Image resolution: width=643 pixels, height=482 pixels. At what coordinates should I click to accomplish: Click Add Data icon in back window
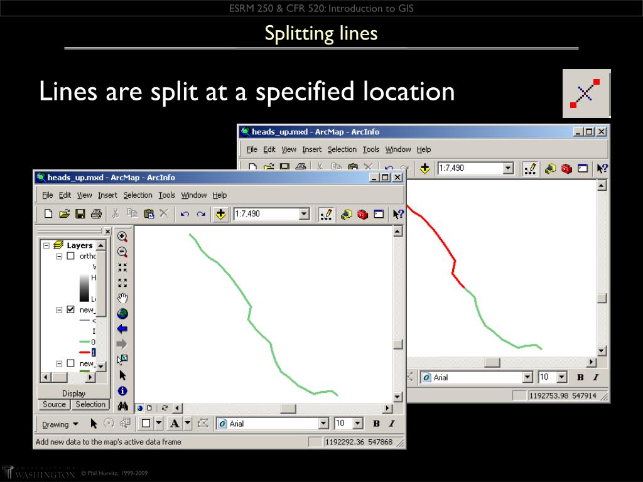[x=425, y=168]
